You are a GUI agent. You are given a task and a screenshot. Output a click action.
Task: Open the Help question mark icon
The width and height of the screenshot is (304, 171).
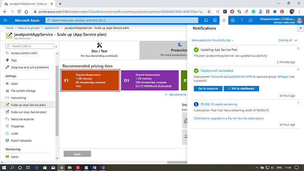[242, 20]
